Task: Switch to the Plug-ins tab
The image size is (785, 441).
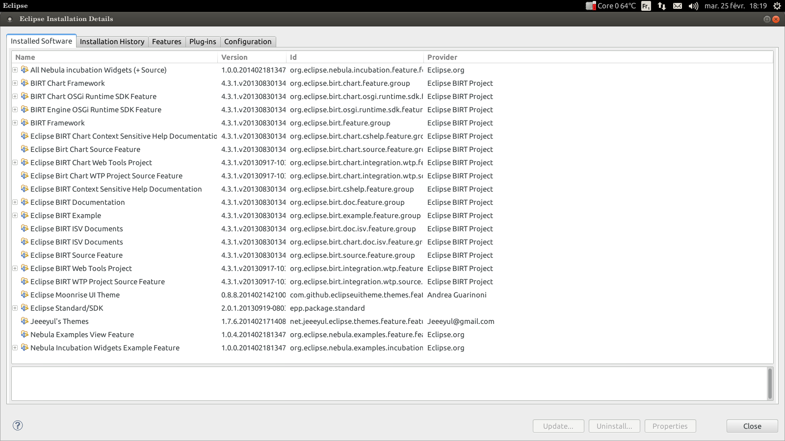Action: [203, 42]
